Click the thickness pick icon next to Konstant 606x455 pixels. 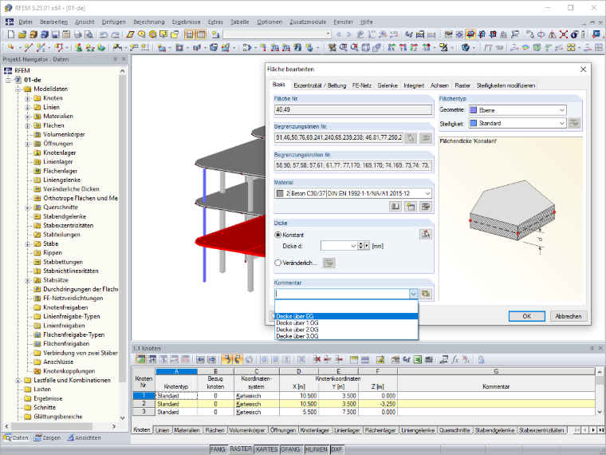click(426, 235)
